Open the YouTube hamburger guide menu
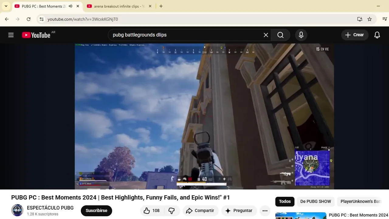389x219 pixels. click(x=11, y=35)
